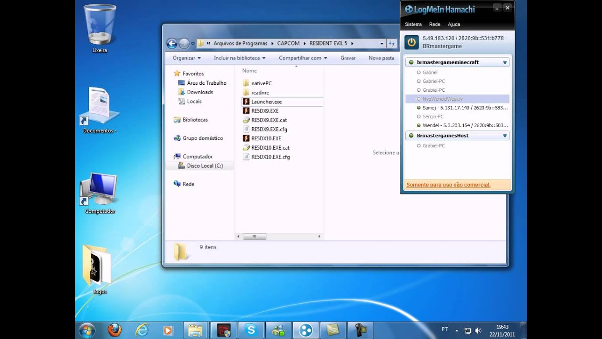
Task: Open Hamachi Rede menu
Action: [435, 24]
